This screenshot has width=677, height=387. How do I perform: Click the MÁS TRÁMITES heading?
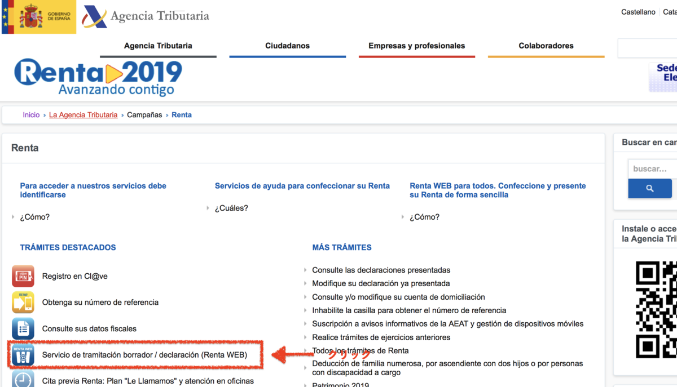(x=342, y=247)
